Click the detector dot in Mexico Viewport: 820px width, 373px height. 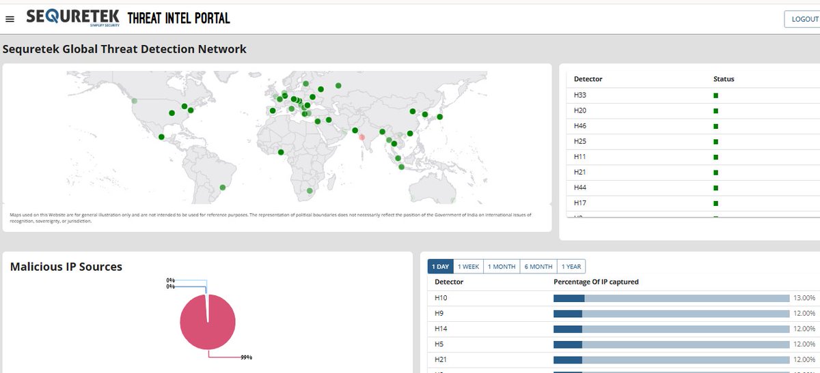coord(161,137)
